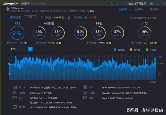Screen dimensions: 166x115
Task: Click the memory power usage icon
Action: pyautogui.click(x=133, y=43)
